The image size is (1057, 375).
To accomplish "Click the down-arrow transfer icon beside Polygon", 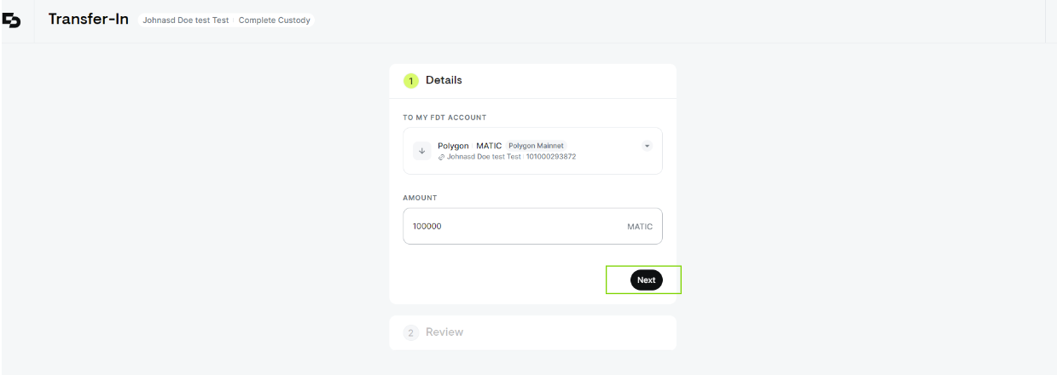I will click(x=421, y=151).
